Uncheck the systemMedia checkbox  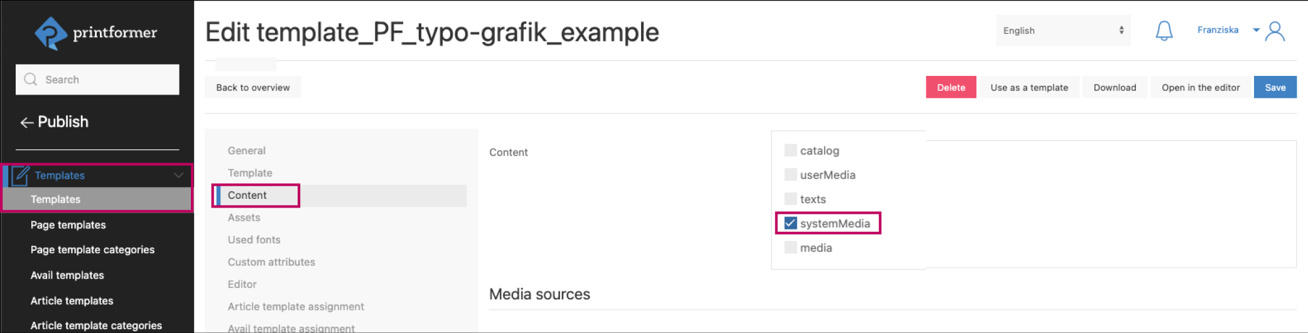coord(791,223)
